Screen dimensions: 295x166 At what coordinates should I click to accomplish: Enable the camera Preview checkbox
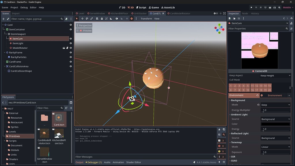pos(77,31)
